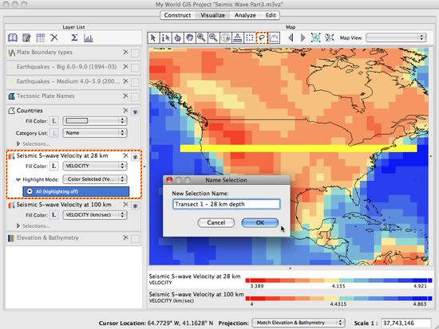Click the table view icon in Layer List

pos(41,37)
